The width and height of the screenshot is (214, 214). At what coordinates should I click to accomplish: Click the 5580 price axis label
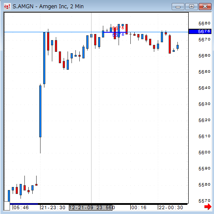coord(204,185)
